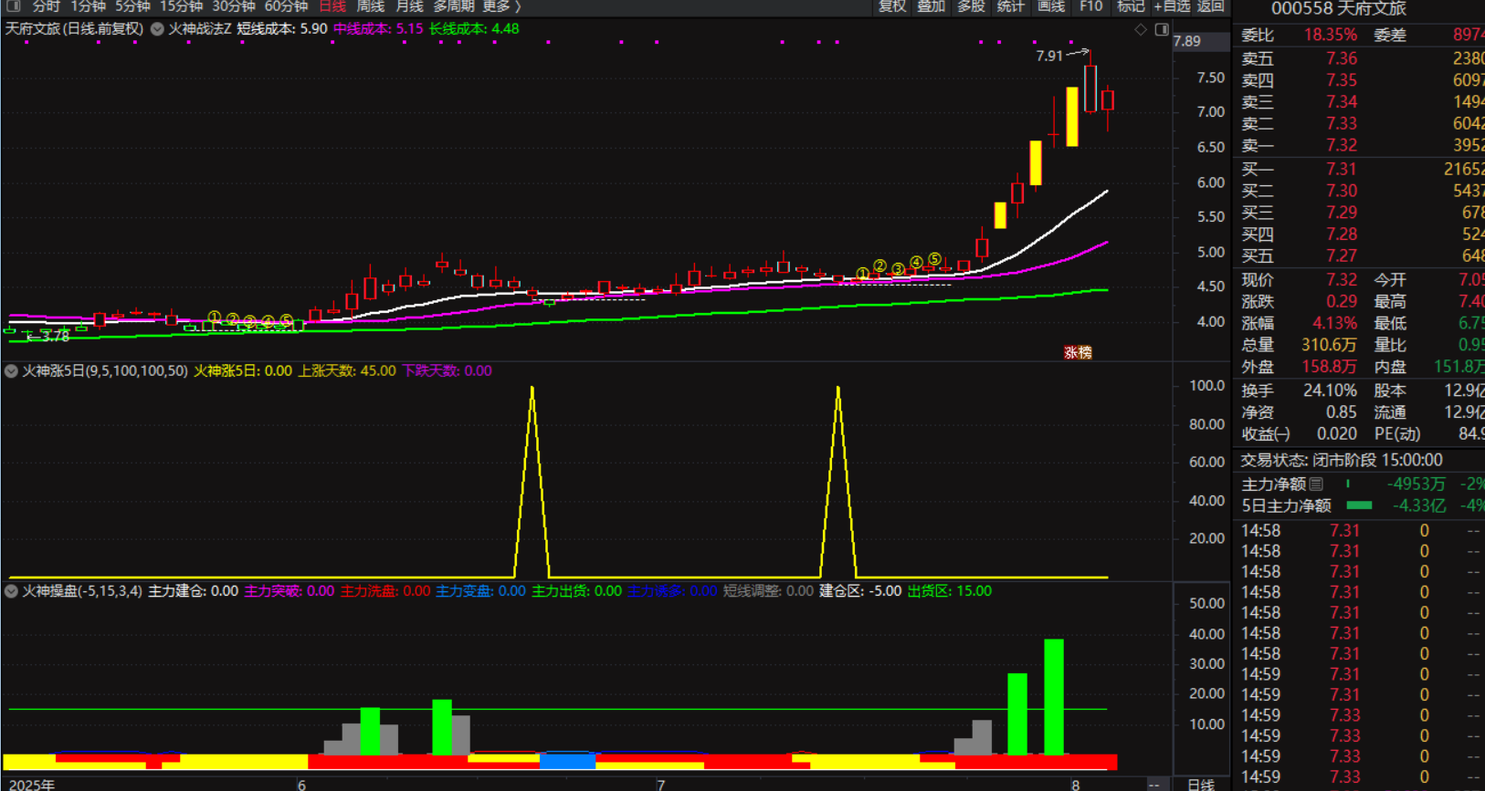Click the panel layout icon at top-left
Viewport: 1485px width, 791px height.
[14, 6]
